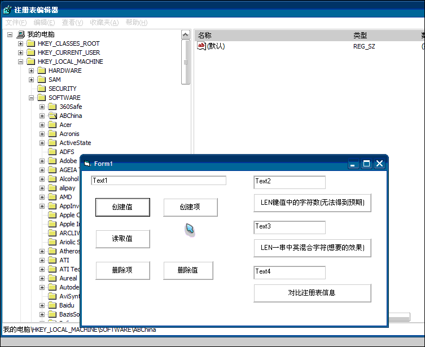Expand the ABChina key
This screenshot has width=425, height=347.
[42, 116]
